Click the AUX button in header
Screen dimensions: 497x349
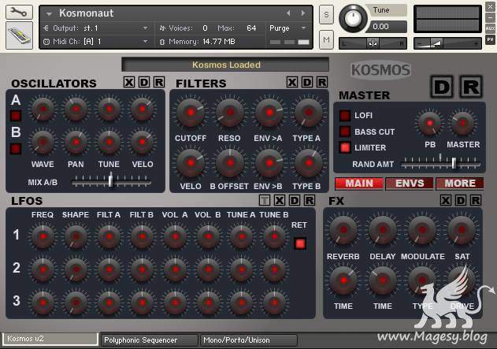490,28
